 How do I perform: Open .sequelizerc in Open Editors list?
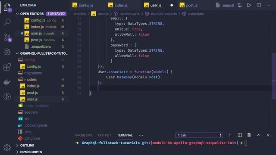tap(42, 46)
